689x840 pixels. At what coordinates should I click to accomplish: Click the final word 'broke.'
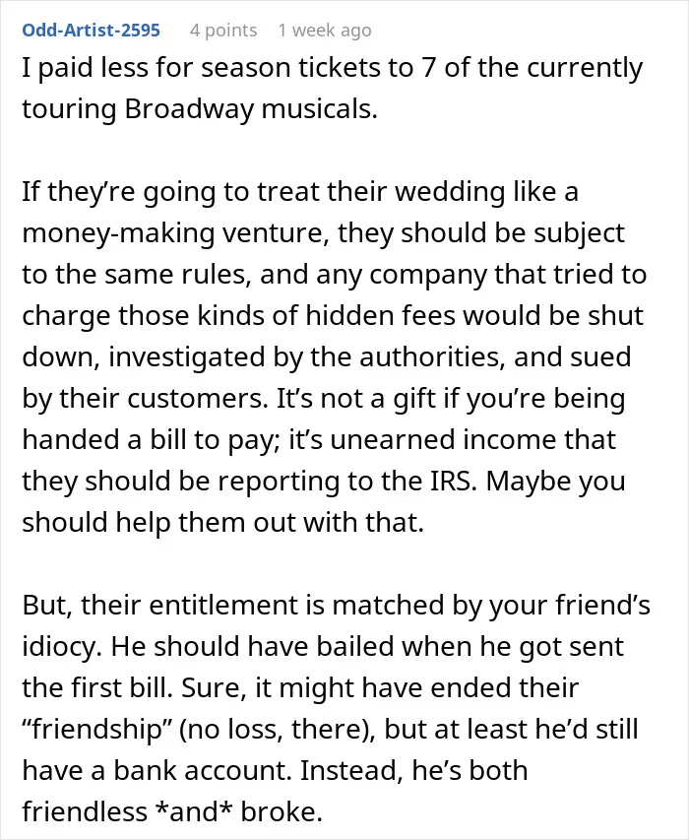coord(282,811)
